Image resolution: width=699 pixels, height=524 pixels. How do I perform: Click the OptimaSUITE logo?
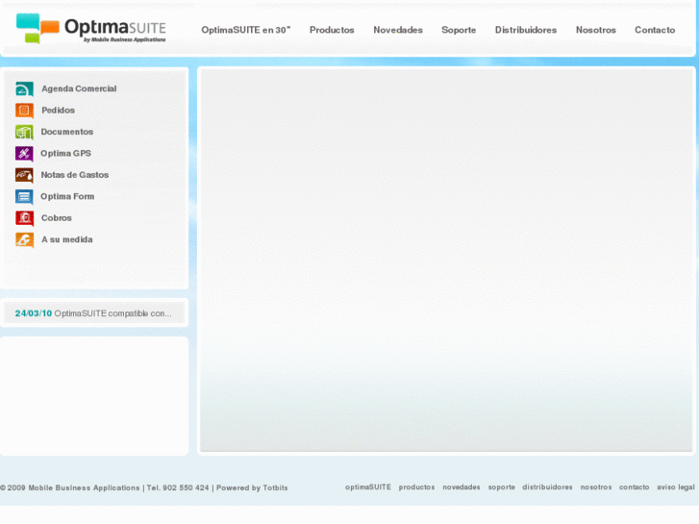pos(91,29)
